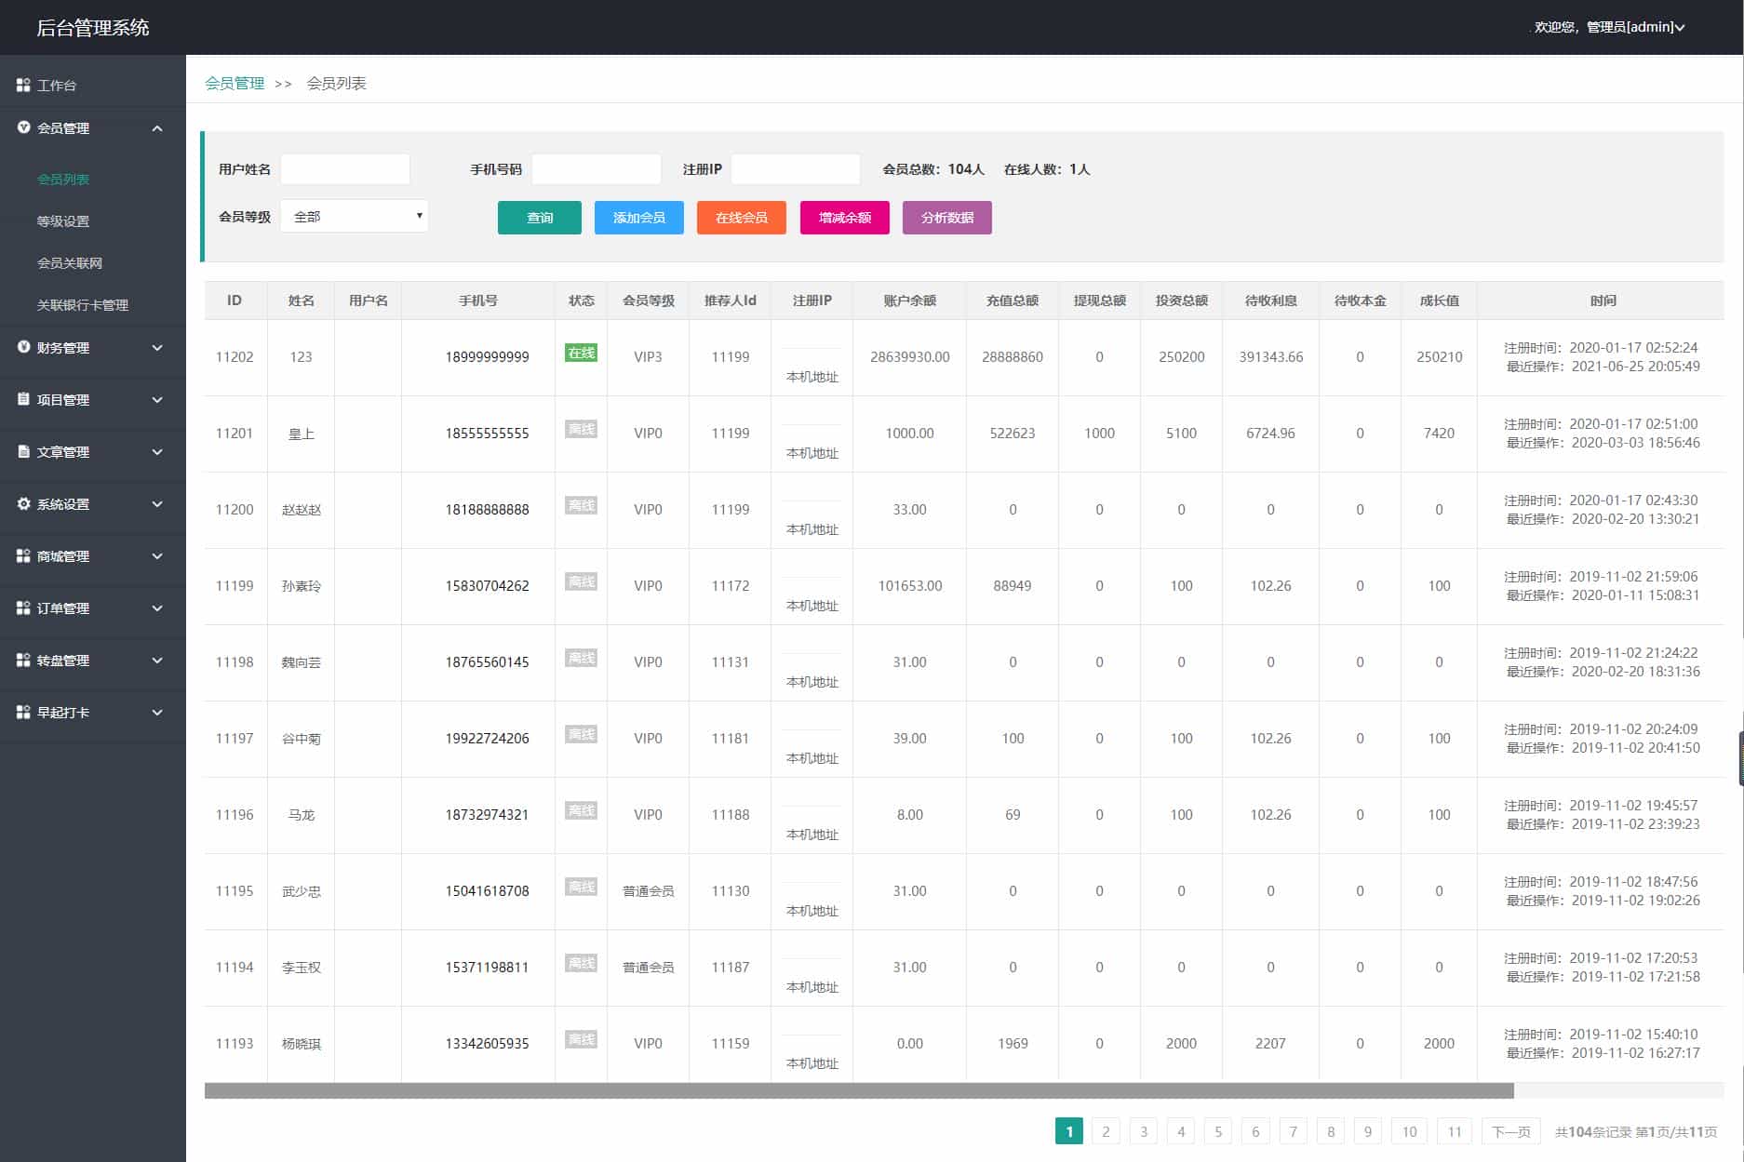
Task: Click member name 皇上
Action: click(301, 434)
